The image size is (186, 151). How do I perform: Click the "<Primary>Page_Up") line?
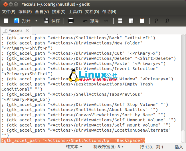point(26,99)
